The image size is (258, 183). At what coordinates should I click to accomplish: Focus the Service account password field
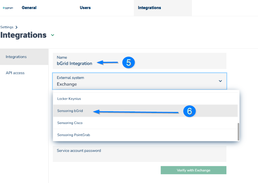(140, 154)
